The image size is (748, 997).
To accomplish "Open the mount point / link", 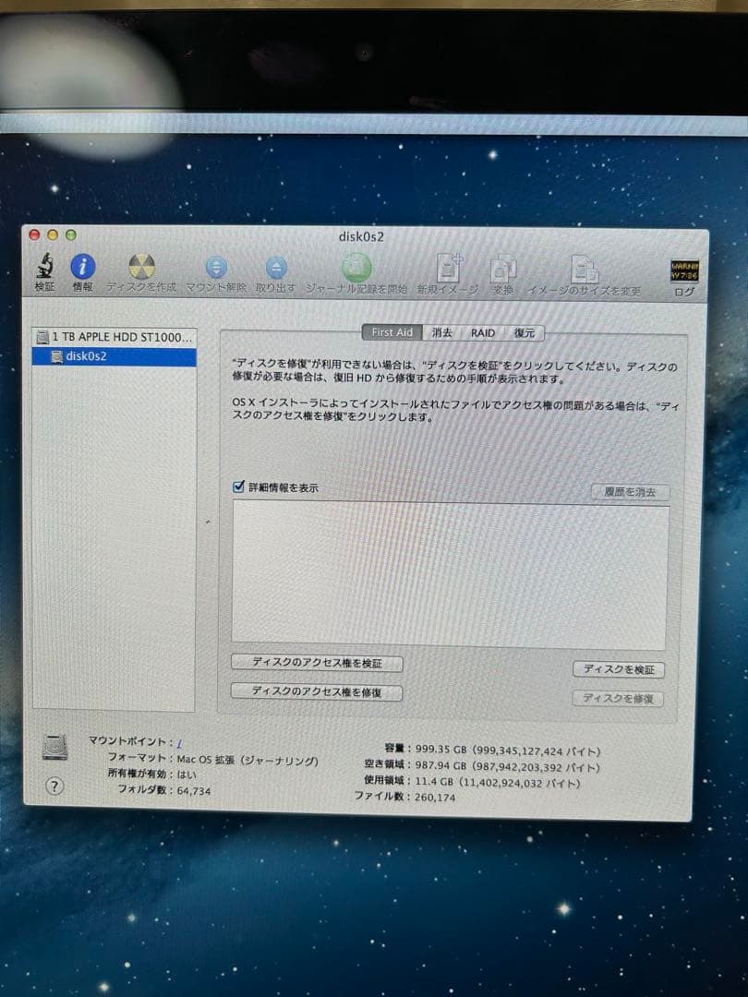I will pos(178,742).
